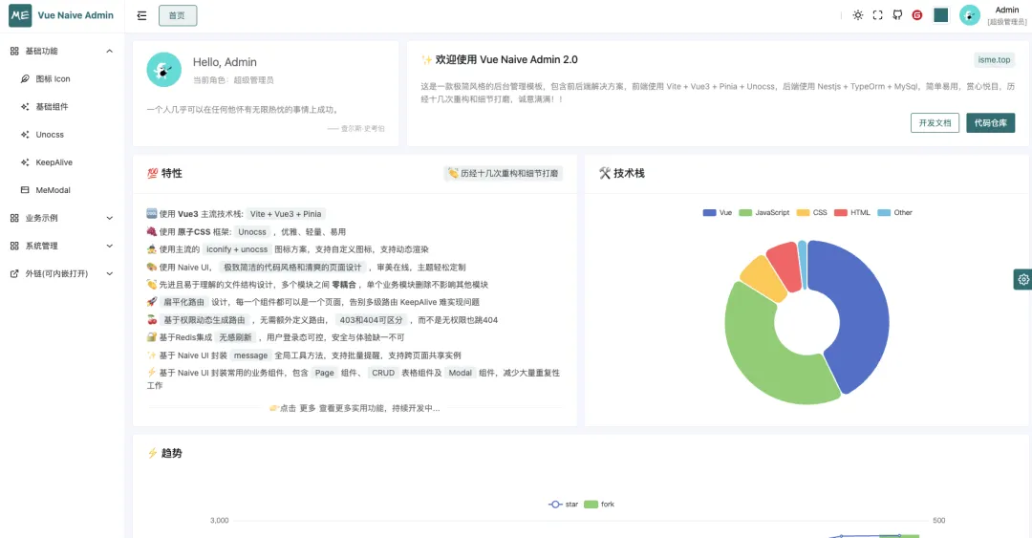Click the iconify + unocss tag
This screenshot has height=538, width=1032.
(237, 249)
